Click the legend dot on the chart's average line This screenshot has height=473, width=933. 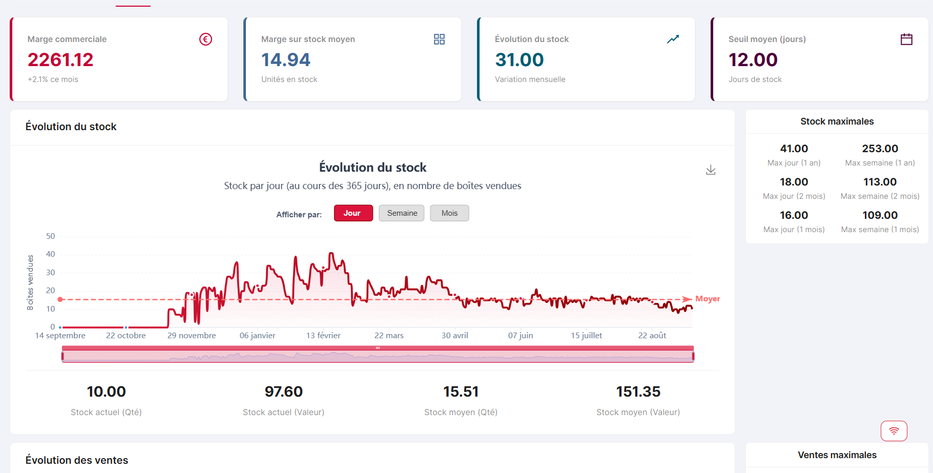61,299
